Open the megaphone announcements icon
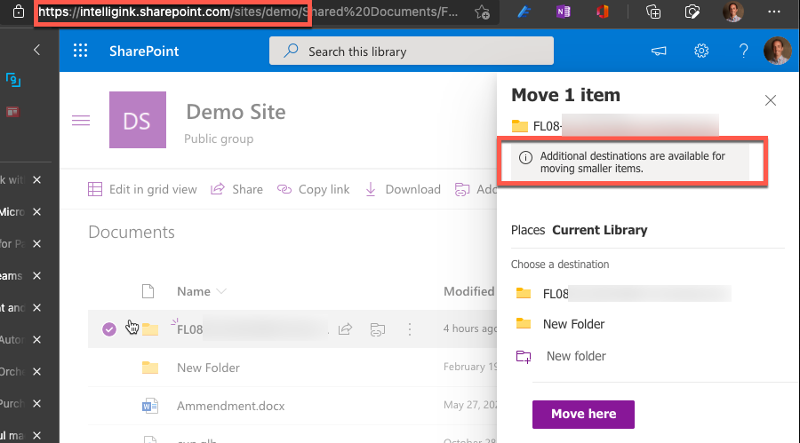This screenshot has height=443, width=800. pos(659,51)
